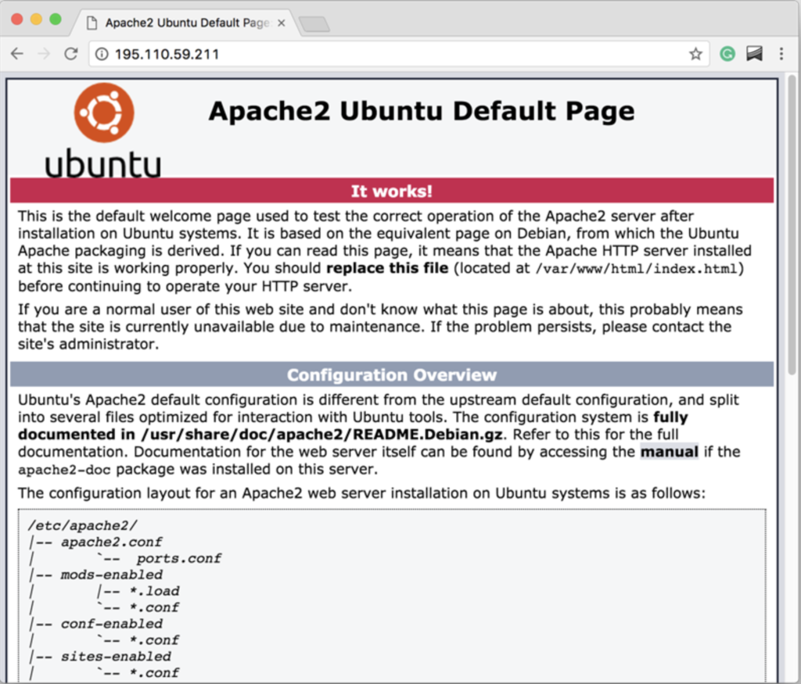This screenshot has height=684, width=801.
Task: Click '/usr/share/doc/apache2/README.Debian.gz' bold text
Action: pyautogui.click(x=321, y=435)
